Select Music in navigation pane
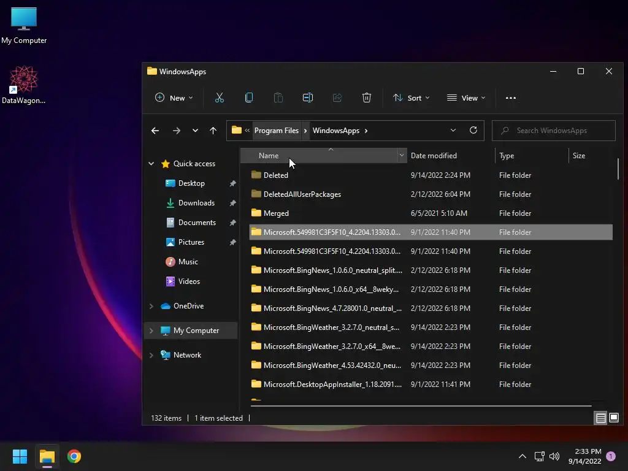The height and width of the screenshot is (471, 628). point(188,262)
